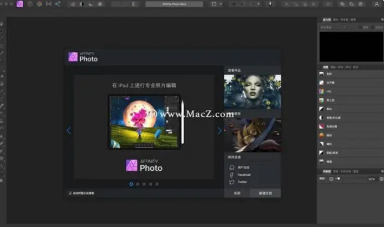Open the woman portrait sample thumbnail
384x227 pixels.
(x=253, y=92)
